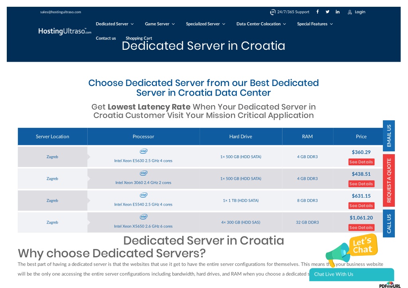The height and width of the screenshot is (288, 408).
Task: Click 4 GB DDR3 in the E5630 row
Action: coord(307,157)
